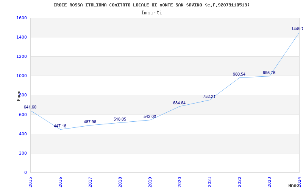Click x-axis year 2022
Viewport: 303px width, 189px height.
pos(240,182)
